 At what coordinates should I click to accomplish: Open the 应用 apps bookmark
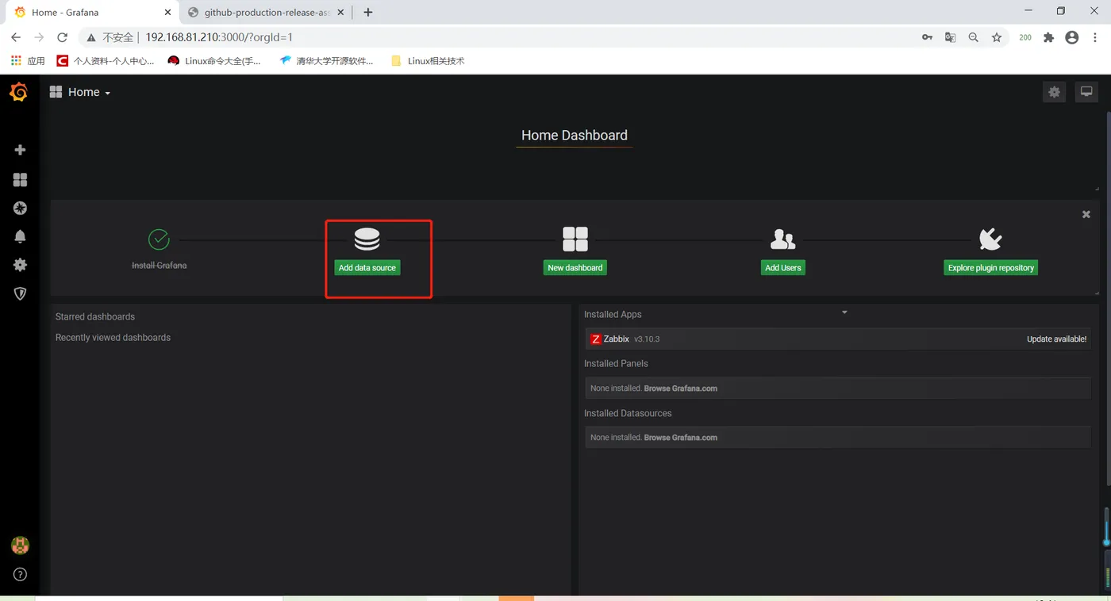pos(28,61)
